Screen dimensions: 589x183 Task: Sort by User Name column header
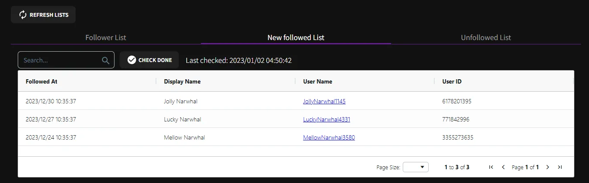(318, 81)
